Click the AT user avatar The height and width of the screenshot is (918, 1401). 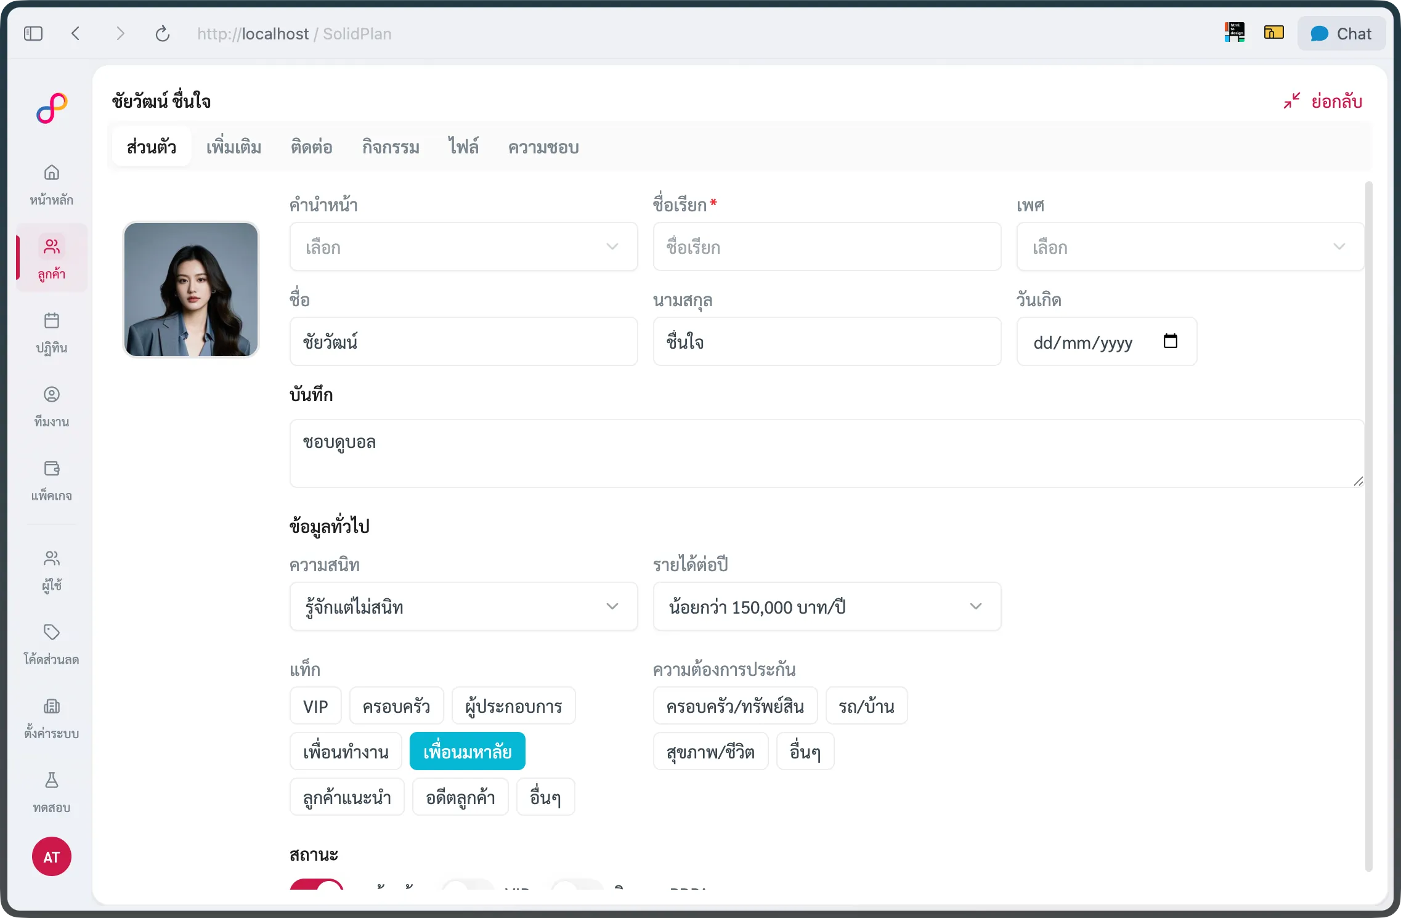52,856
